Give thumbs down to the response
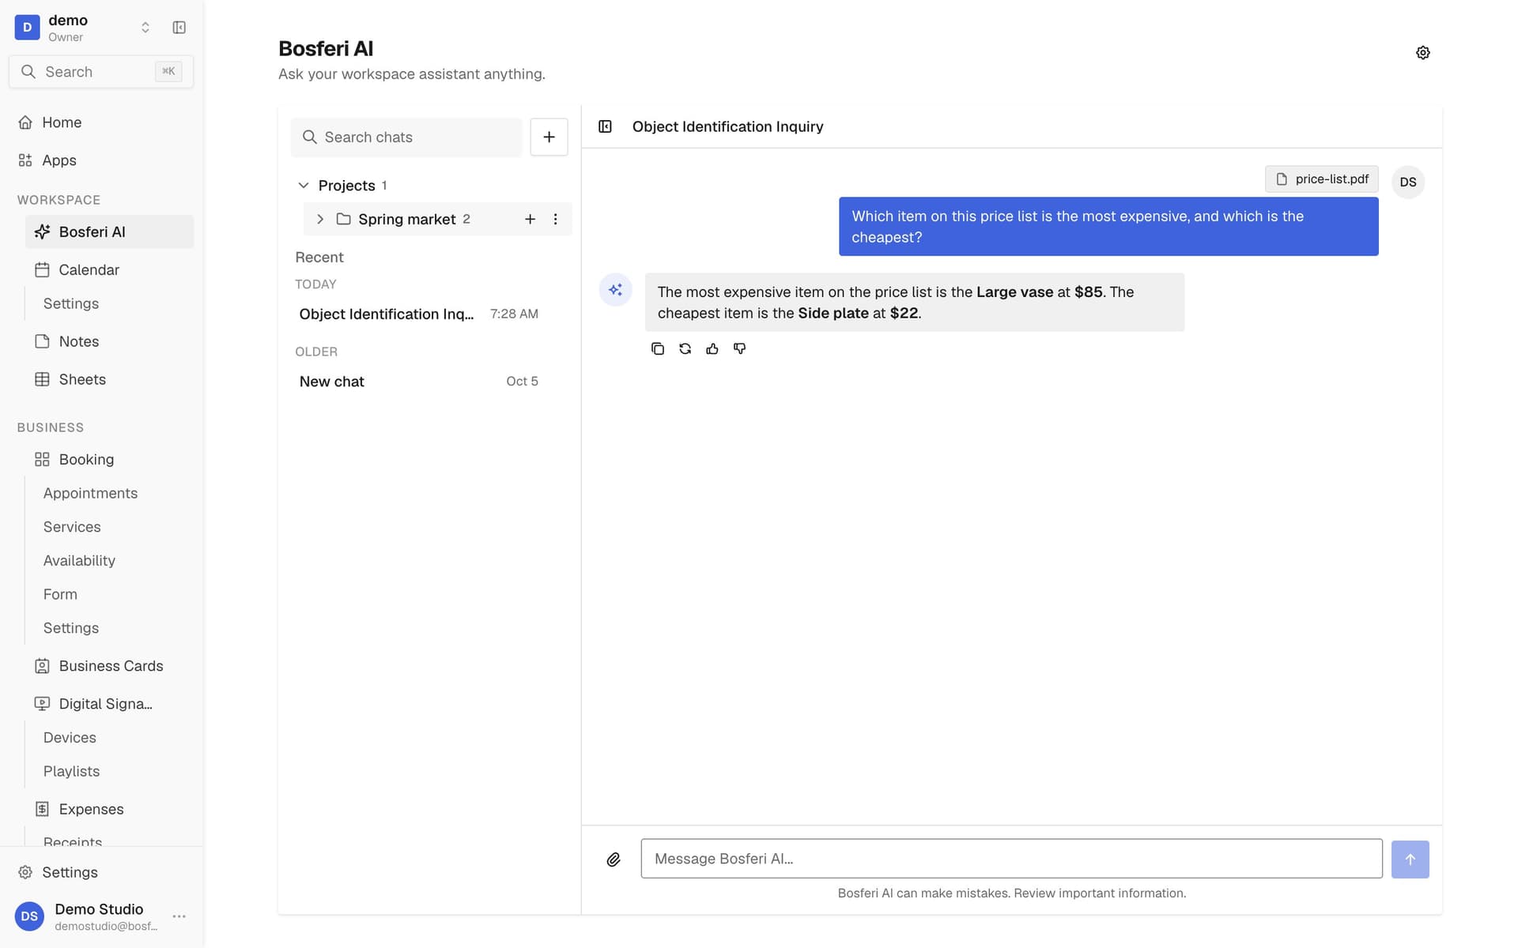The image size is (1518, 948). [x=739, y=348]
